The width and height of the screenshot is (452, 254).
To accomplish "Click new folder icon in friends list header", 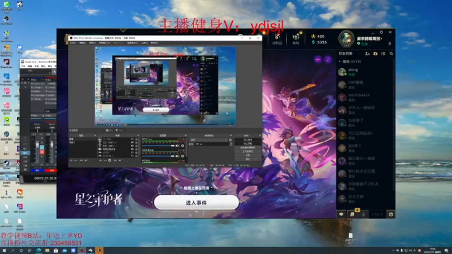I will click(x=375, y=54).
